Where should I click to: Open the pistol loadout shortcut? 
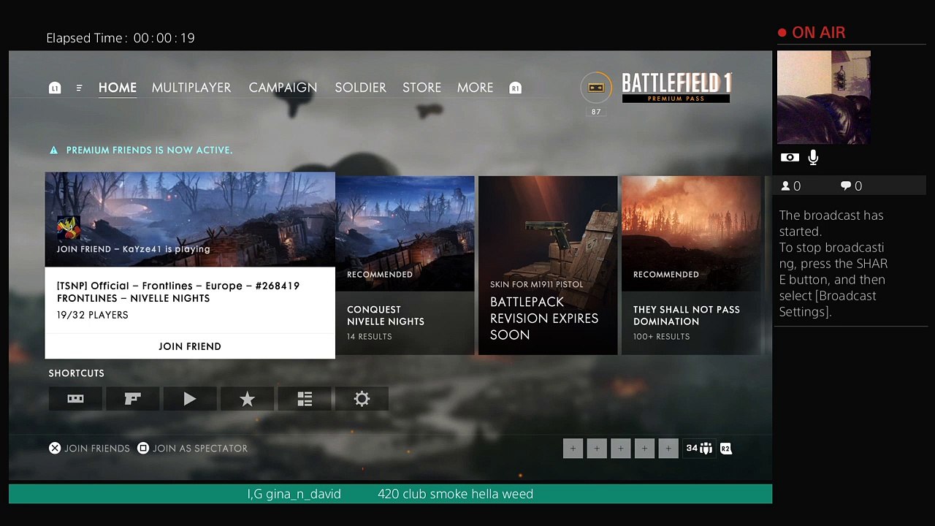(132, 399)
